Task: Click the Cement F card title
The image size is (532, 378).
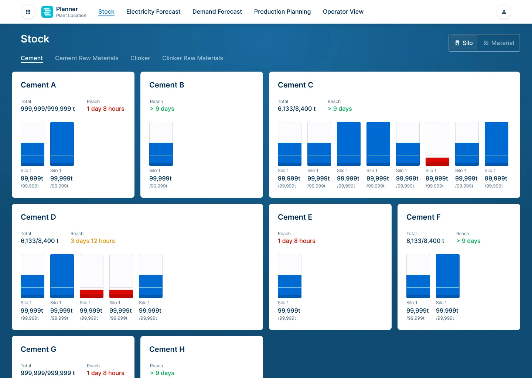Action: click(423, 217)
